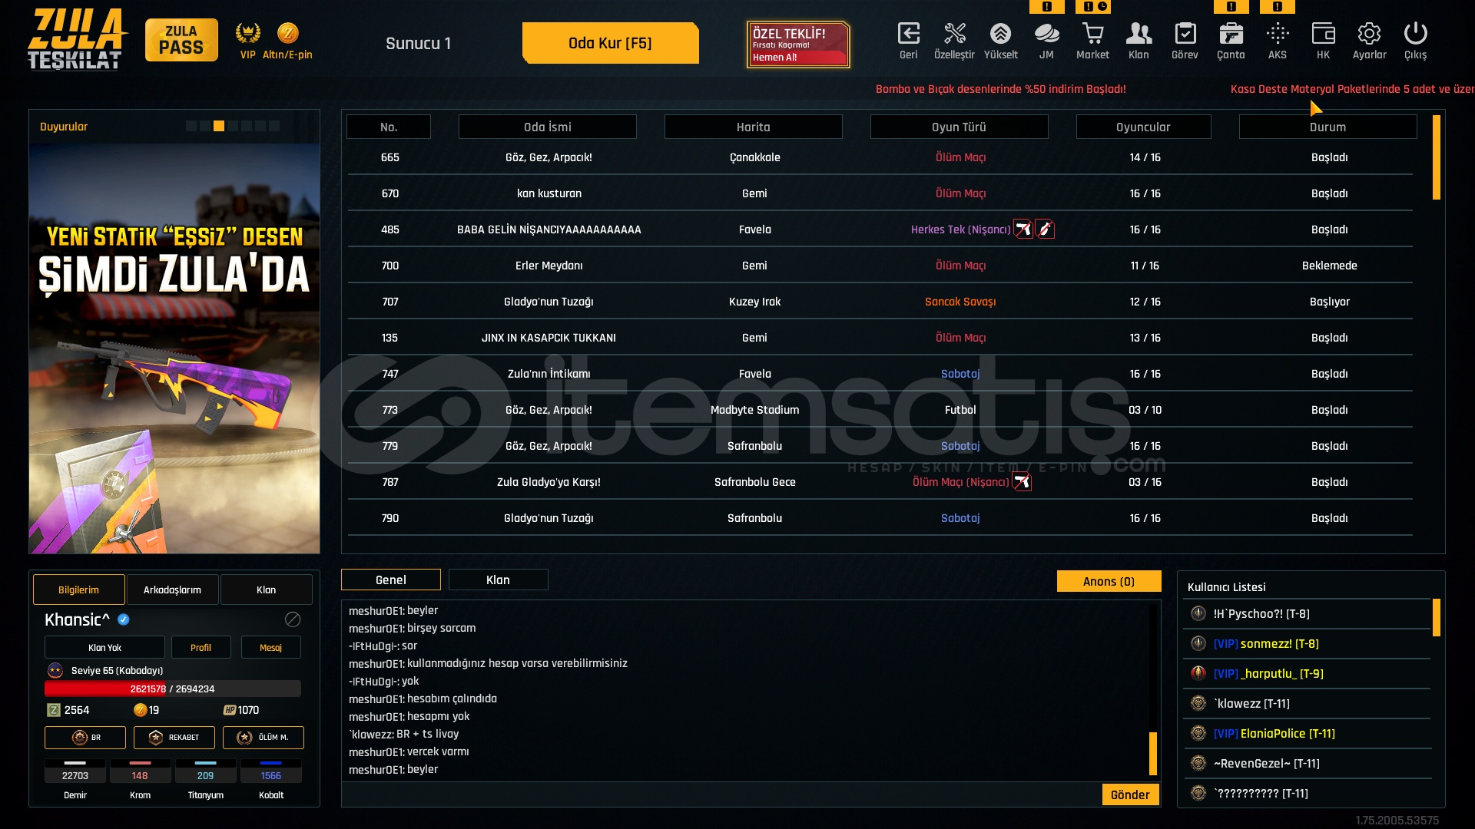The height and width of the screenshot is (829, 1475).
Task: Sort rooms by Oyuncular header
Action: (1144, 127)
